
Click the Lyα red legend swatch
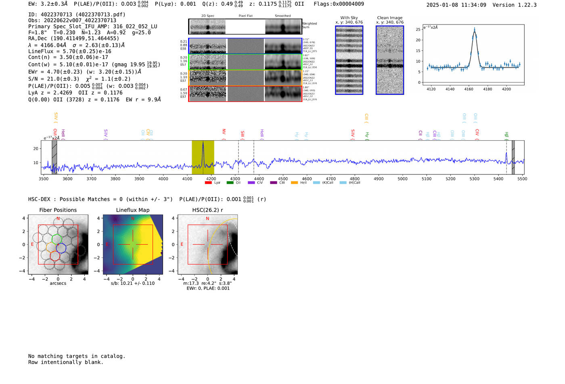pyautogui.click(x=208, y=183)
